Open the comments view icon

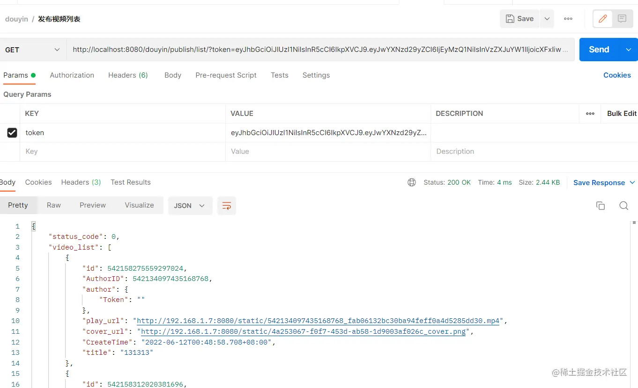[622, 19]
